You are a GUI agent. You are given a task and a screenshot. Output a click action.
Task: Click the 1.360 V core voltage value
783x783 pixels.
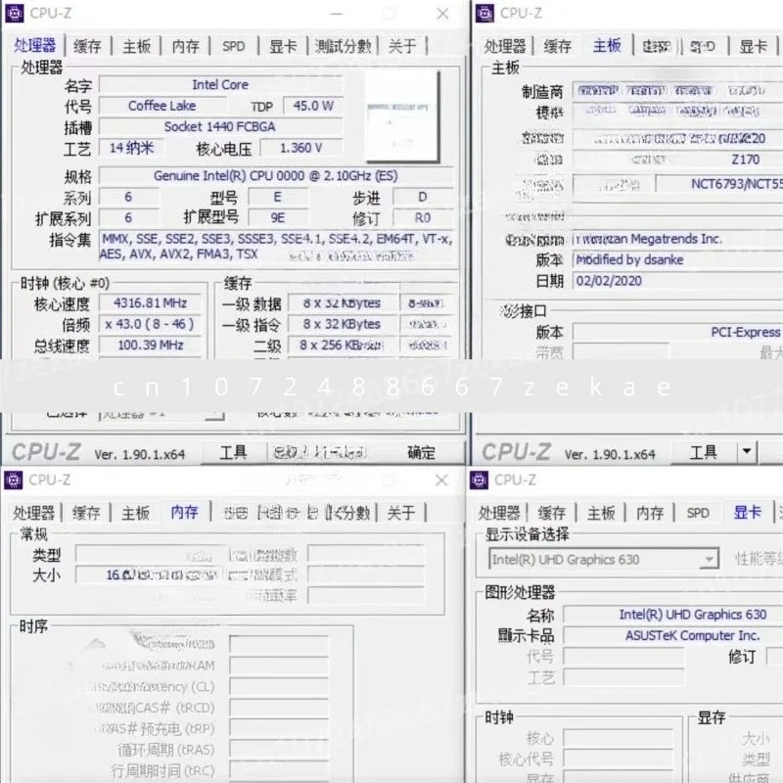(301, 148)
